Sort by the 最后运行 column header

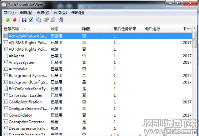click(x=162, y=29)
